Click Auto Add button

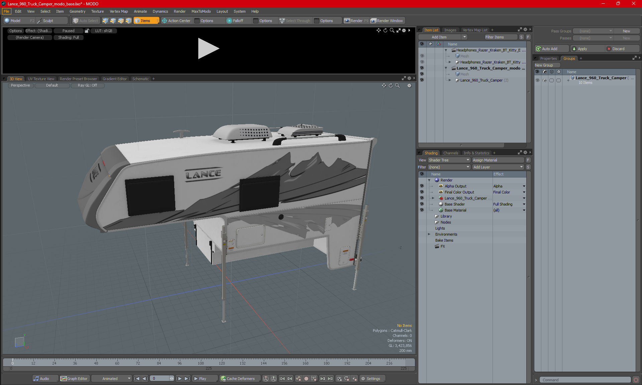coord(552,49)
